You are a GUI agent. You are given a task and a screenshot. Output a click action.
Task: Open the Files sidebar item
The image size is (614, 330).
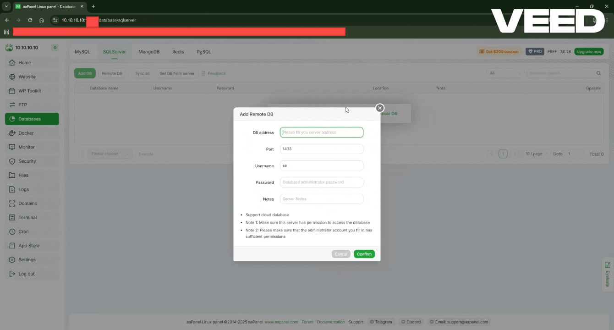pos(32,175)
